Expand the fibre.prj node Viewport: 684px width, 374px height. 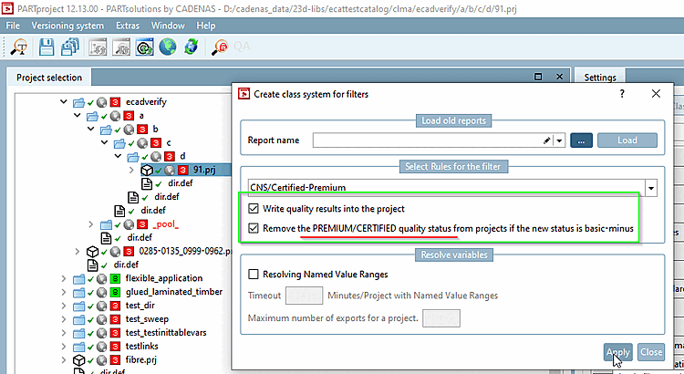tap(64, 360)
